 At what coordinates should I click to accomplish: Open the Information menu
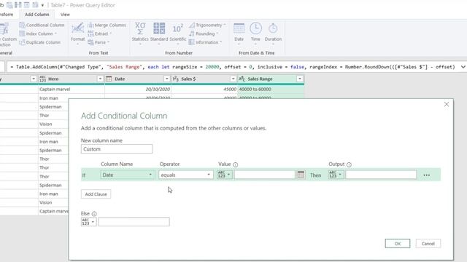(206, 42)
